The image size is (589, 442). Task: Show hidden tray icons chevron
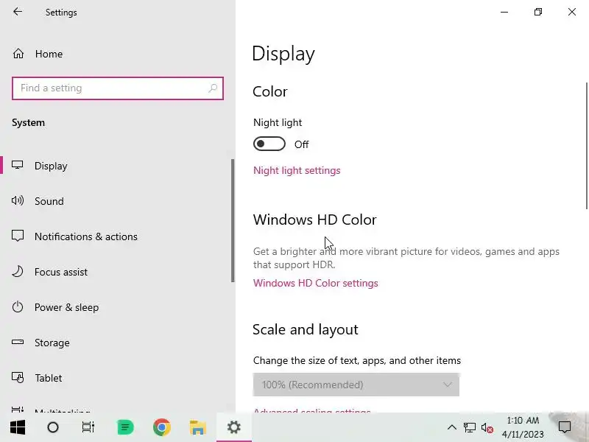point(452,427)
